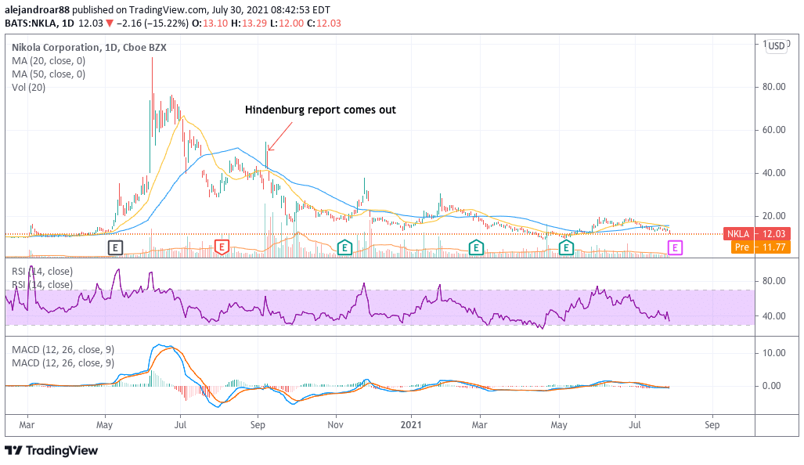
Task: Select the MA (20, close, 0) indicator legend
Action: tap(49, 60)
